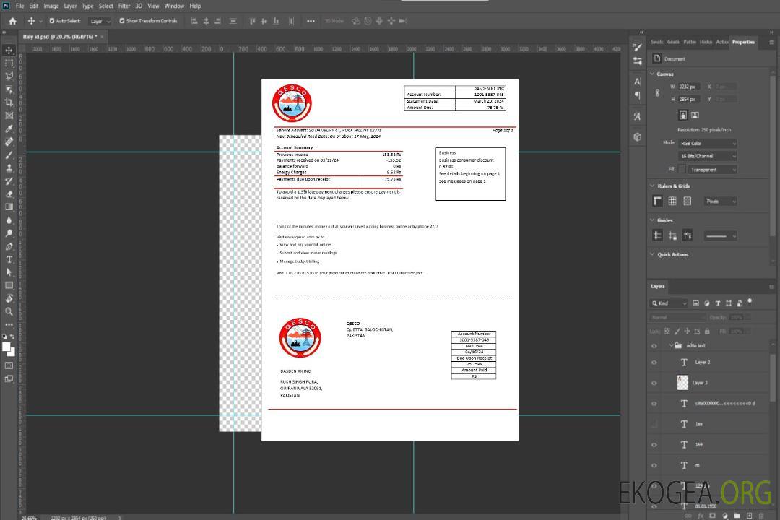Viewport: 780px width, 520px height.
Task: Hide Layer 3 via eye icon
Action: (654, 383)
